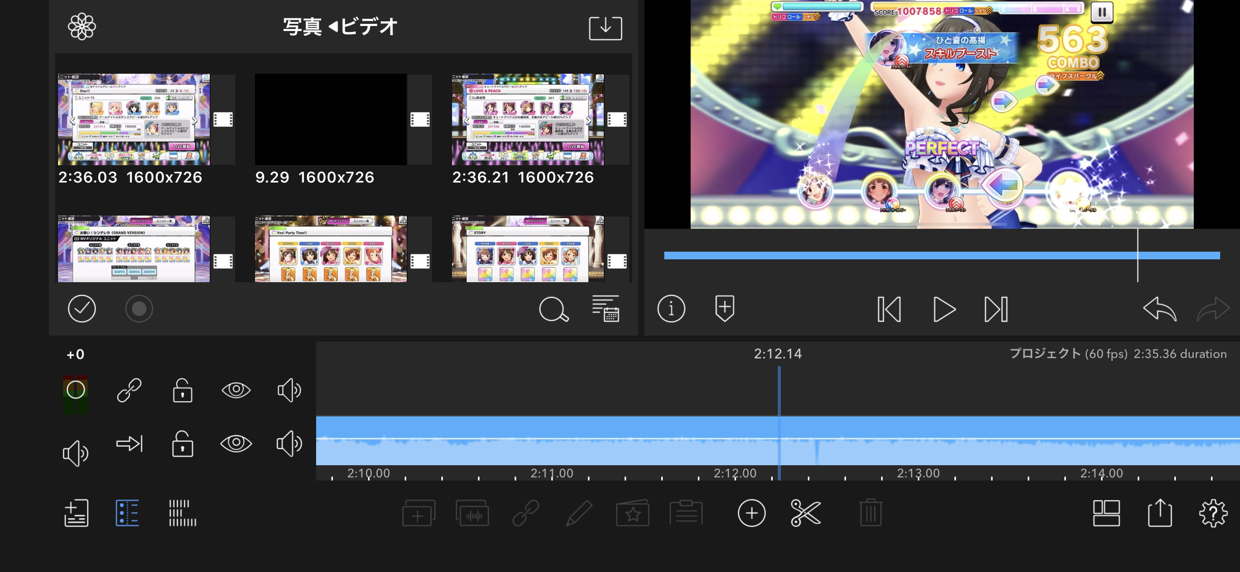Jump to the previous edit point
Viewport: 1240px width, 572px height.
tap(889, 309)
